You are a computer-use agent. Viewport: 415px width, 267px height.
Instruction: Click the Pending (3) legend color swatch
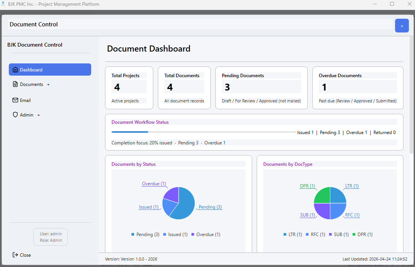[133, 234]
